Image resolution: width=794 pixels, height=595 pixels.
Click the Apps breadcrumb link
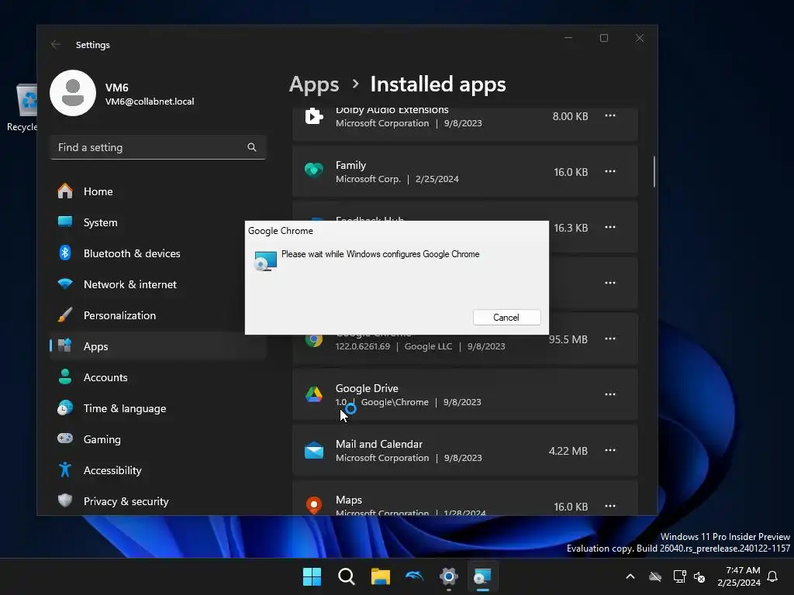tap(314, 84)
